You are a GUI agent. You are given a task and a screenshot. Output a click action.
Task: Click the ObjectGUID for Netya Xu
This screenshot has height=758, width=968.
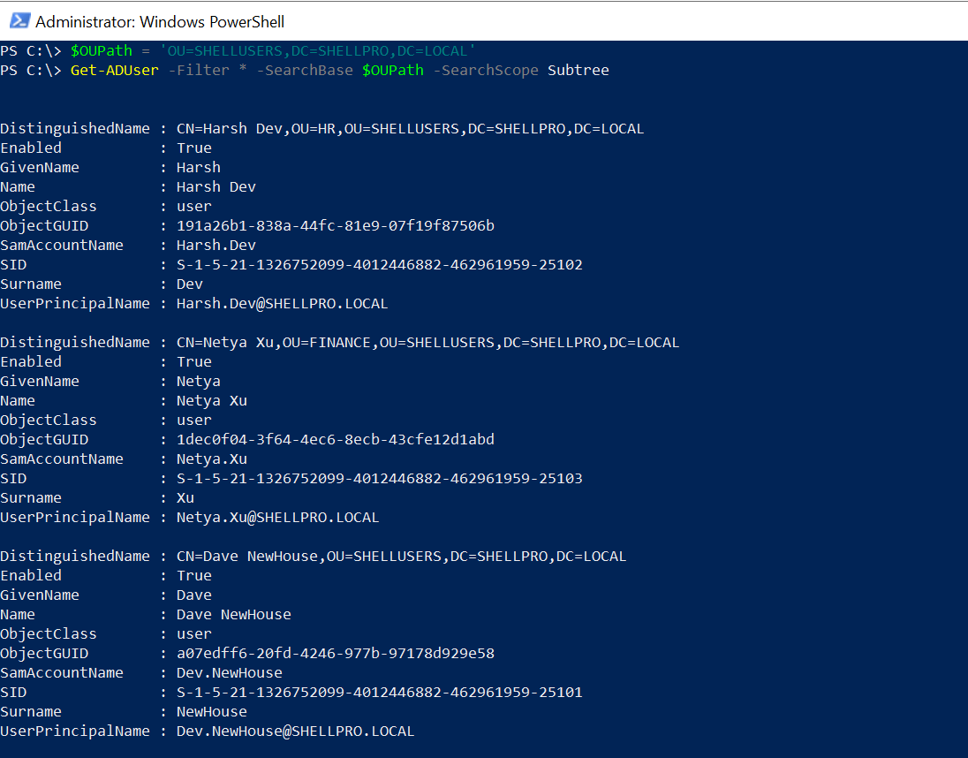click(x=336, y=439)
